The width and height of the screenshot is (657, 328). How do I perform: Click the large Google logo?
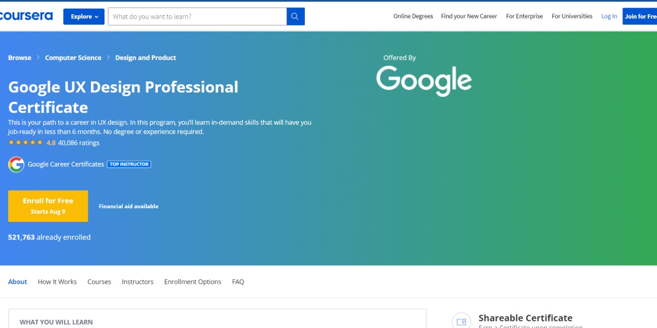point(424,81)
